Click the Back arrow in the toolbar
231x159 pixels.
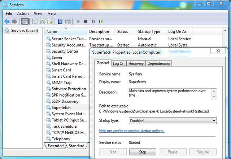(7, 21)
